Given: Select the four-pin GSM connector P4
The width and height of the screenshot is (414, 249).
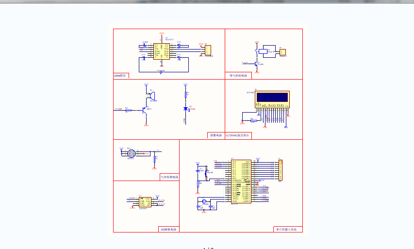Looking at the screenshot, I should [x=208, y=50].
